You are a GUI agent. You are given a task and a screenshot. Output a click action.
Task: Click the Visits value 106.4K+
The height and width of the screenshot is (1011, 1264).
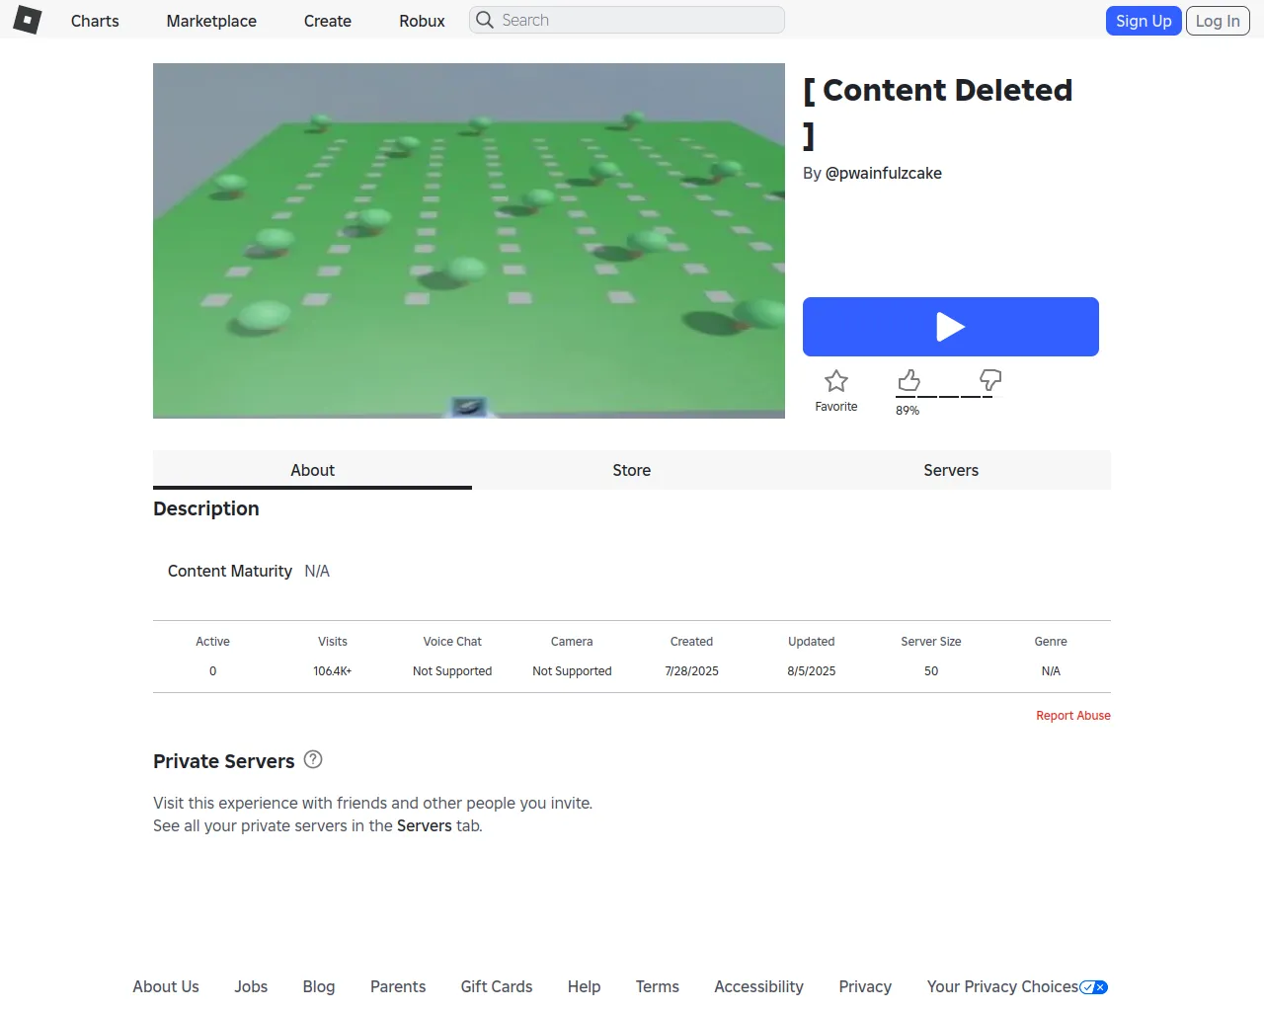[333, 671]
